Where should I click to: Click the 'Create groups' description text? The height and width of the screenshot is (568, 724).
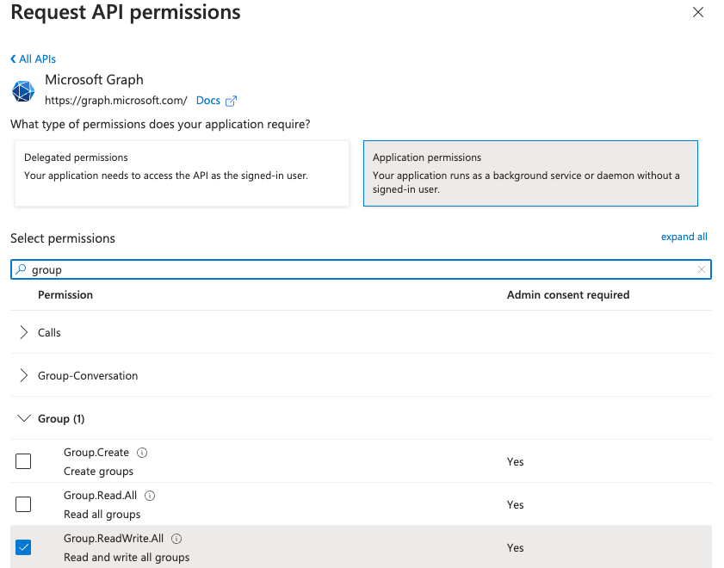[x=98, y=471]
